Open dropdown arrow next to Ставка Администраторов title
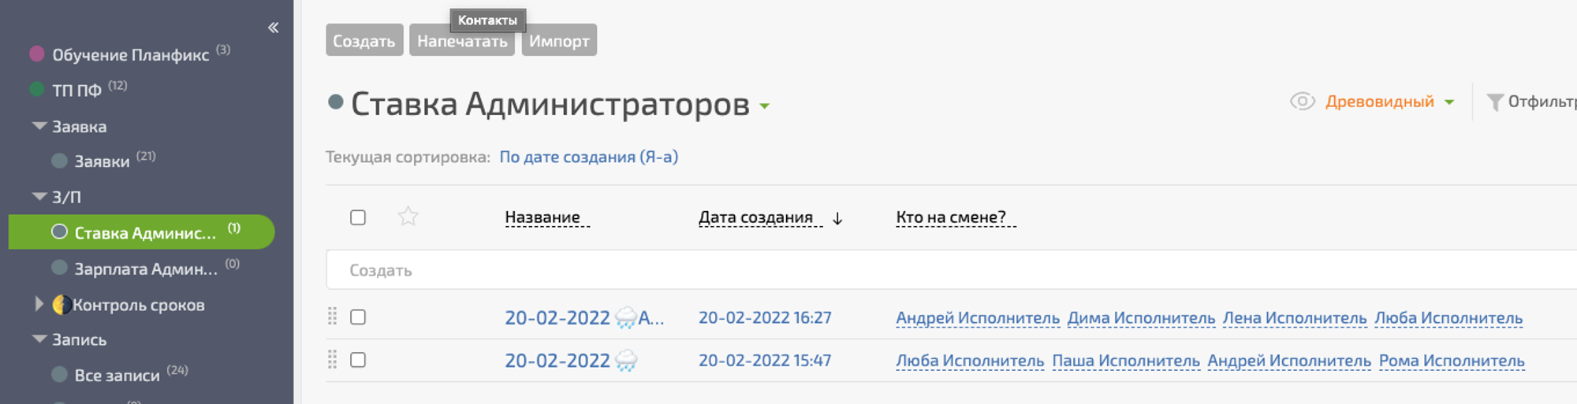1577x404 pixels. click(764, 106)
